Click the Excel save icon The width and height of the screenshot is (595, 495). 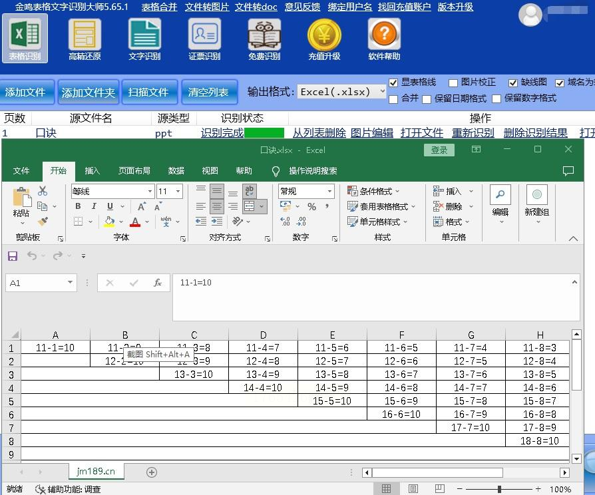tap(12, 256)
